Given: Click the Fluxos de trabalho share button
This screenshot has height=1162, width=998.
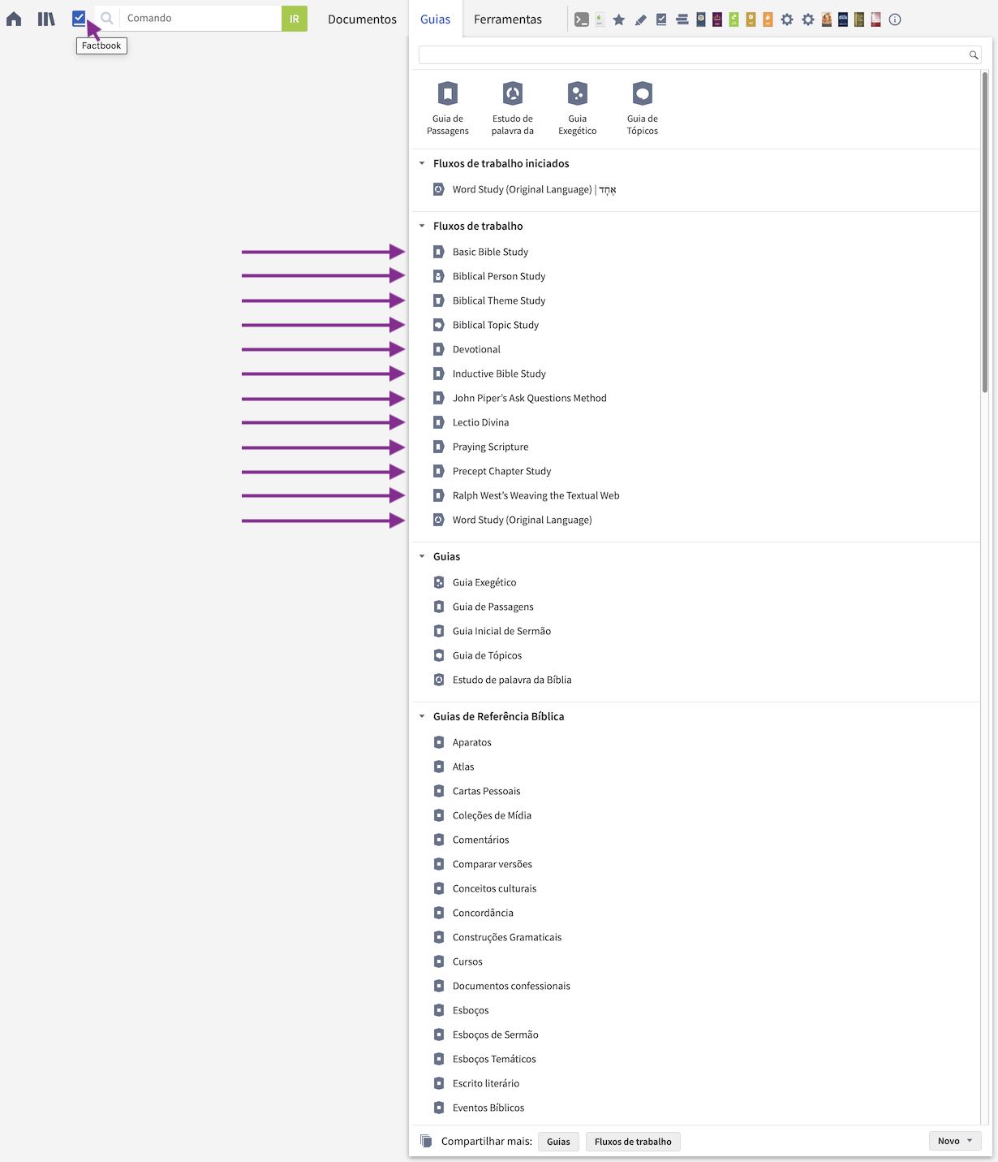Looking at the screenshot, I should point(633,1142).
